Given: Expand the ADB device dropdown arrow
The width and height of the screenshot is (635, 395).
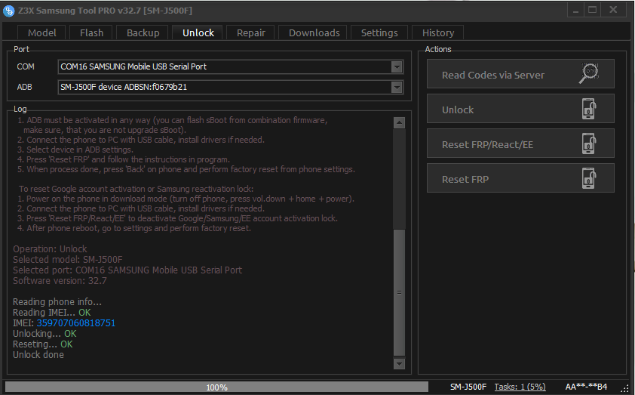Looking at the screenshot, I should [397, 87].
